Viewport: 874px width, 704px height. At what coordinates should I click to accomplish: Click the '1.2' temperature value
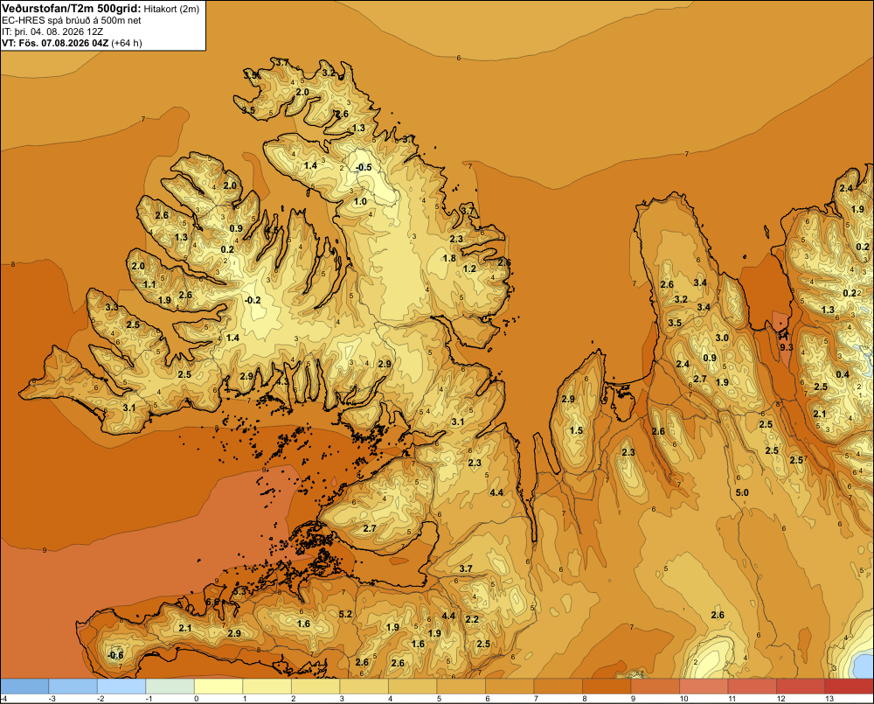click(x=470, y=268)
